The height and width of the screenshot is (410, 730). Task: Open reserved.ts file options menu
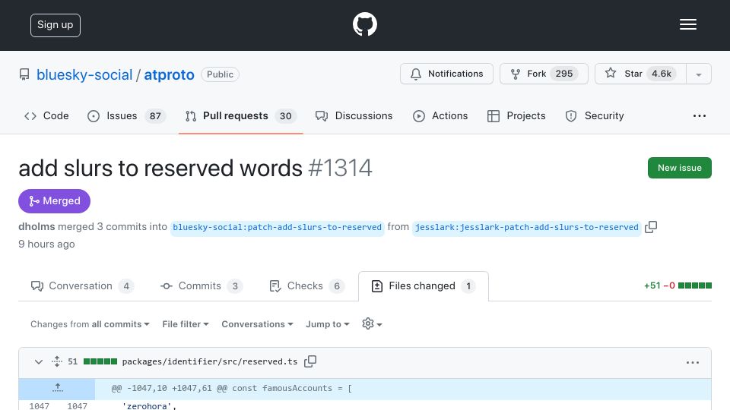tap(692, 362)
